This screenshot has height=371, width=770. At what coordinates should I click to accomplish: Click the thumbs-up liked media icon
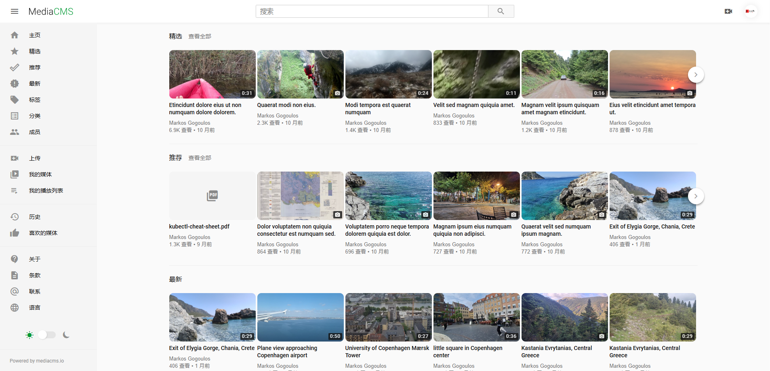(15, 233)
